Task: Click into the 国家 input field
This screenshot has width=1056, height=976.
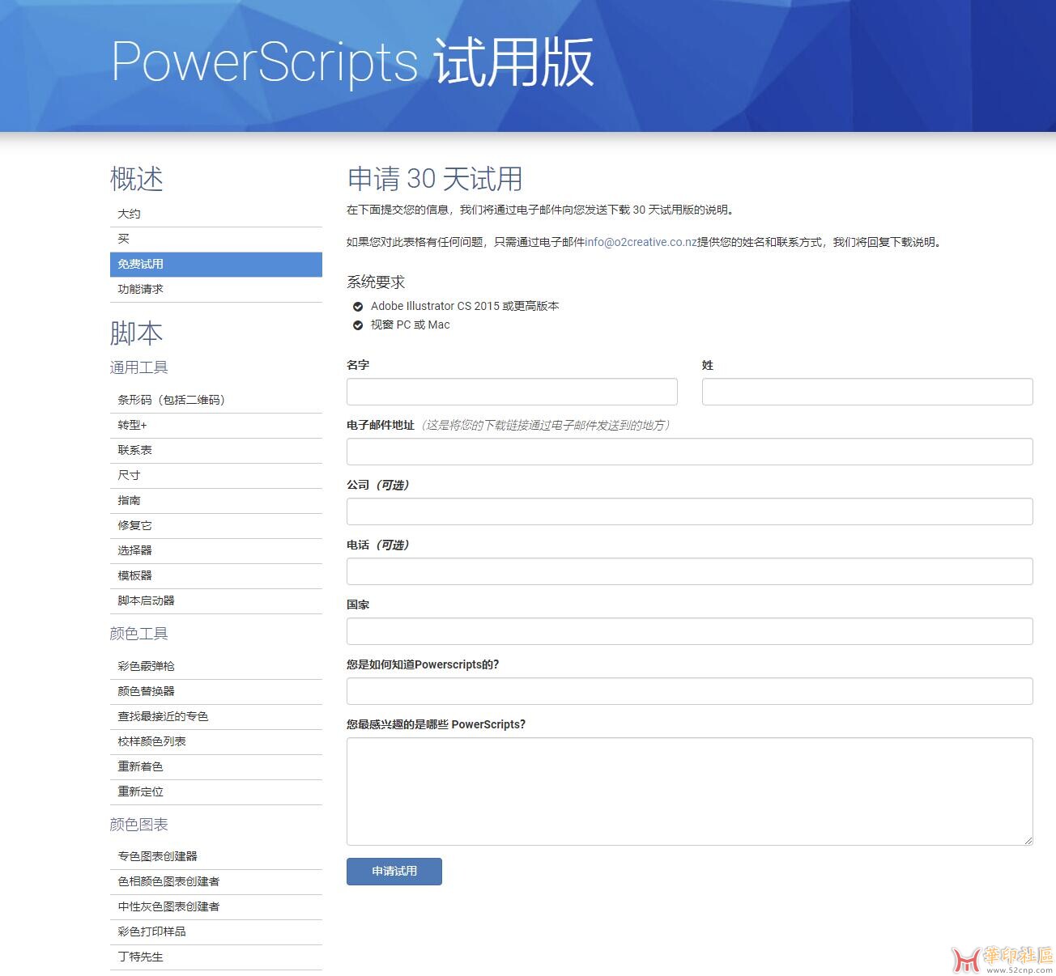Action: click(690, 631)
